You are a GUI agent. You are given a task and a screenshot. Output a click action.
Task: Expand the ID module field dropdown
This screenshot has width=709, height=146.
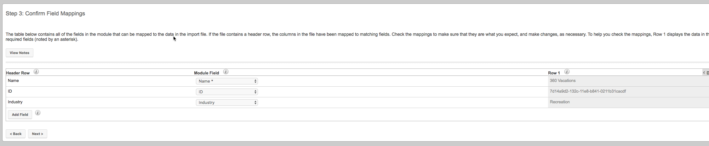[x=227, y=92]
